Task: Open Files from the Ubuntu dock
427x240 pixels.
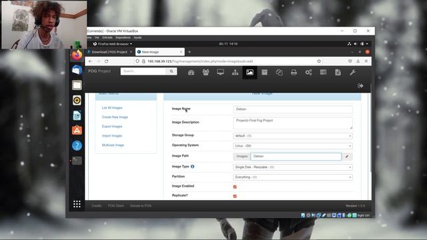Action: pos(77,85)
